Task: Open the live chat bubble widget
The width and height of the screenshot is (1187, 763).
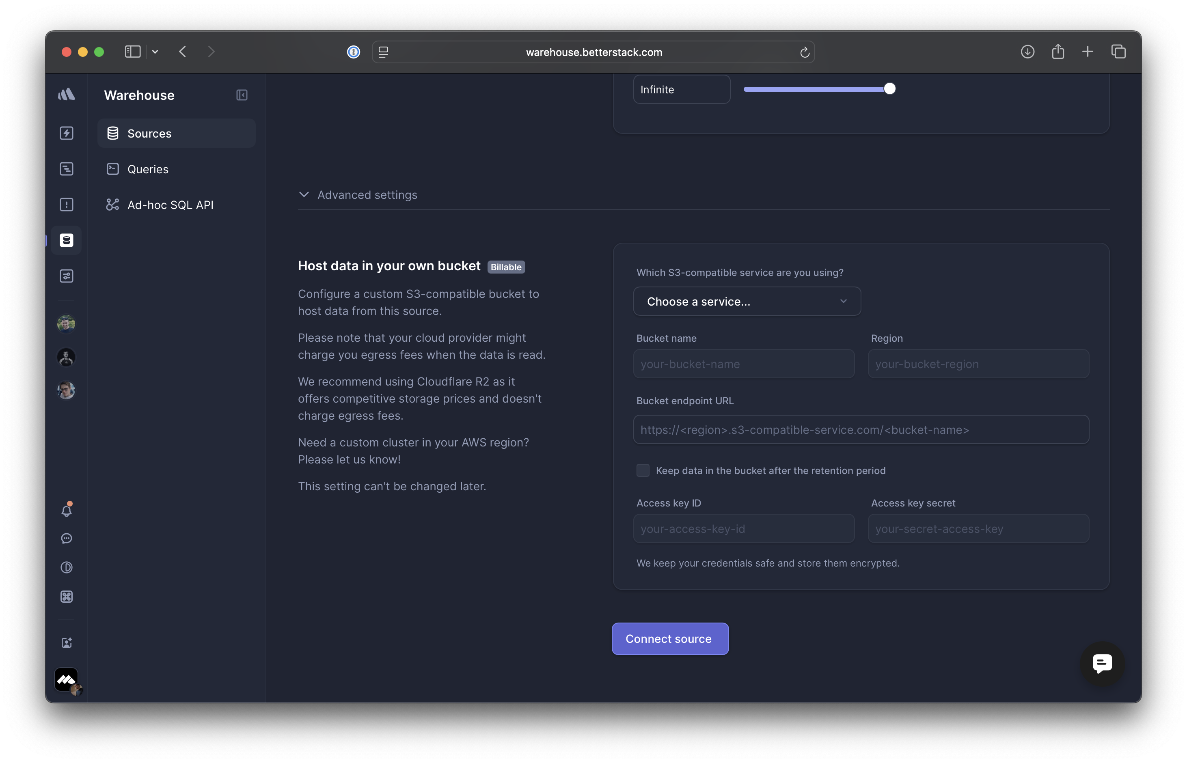Action: tap(1102, 664)
